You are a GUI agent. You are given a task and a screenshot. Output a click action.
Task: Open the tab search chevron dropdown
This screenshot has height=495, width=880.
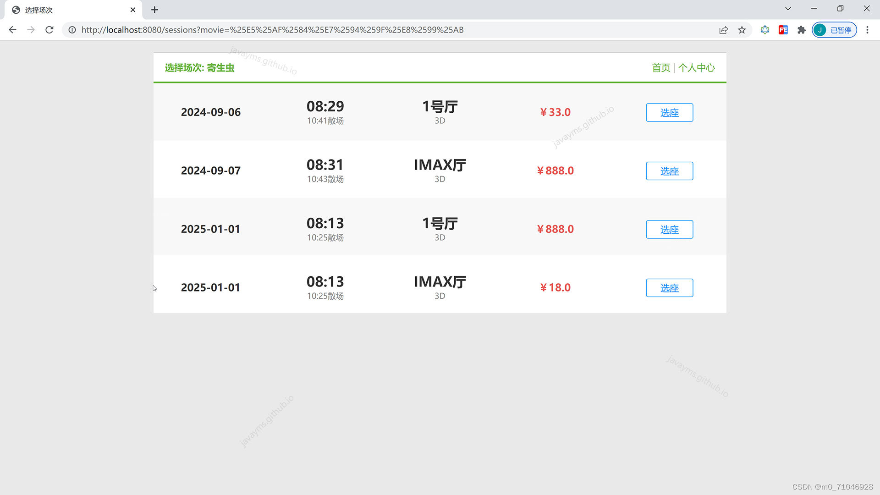point(787,8)
